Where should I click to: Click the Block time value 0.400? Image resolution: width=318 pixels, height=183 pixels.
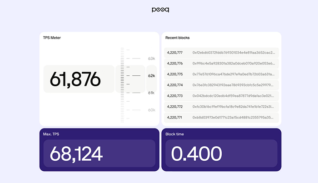click(197, 153)
